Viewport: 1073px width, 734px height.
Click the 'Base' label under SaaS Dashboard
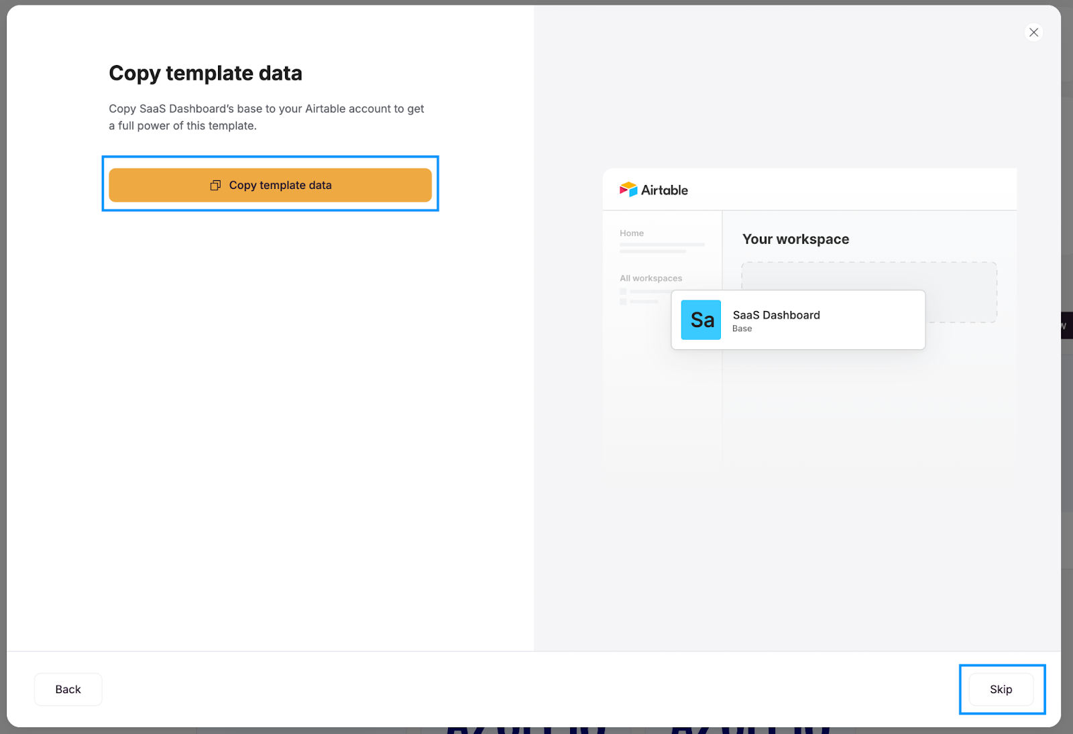point(742,328)
